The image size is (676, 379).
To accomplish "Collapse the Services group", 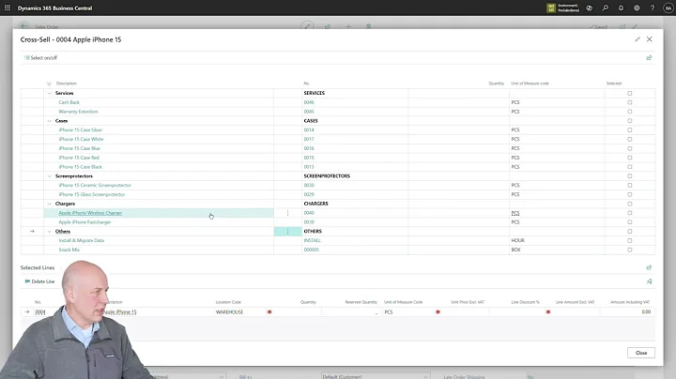I will (x=49, y=93).
